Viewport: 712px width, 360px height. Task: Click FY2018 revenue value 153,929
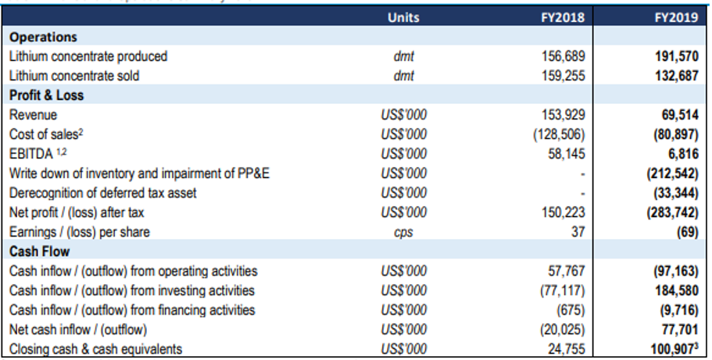pos(563,115)
